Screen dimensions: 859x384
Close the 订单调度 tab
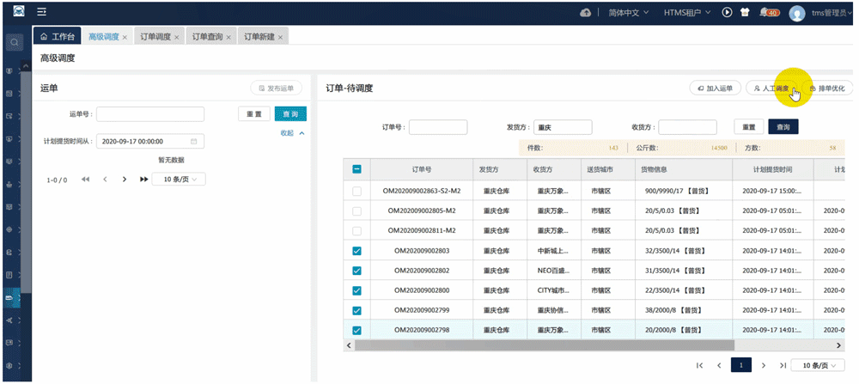click(x=178, y=37)
